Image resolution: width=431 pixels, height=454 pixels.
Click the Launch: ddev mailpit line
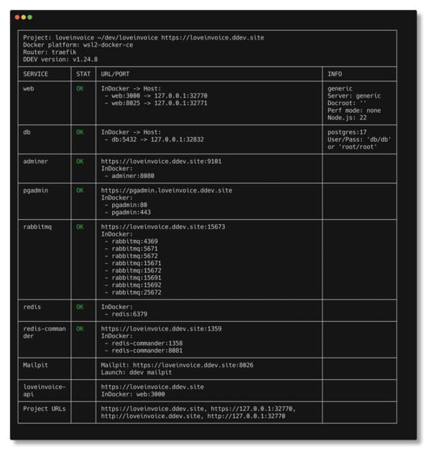coord(136,372)
